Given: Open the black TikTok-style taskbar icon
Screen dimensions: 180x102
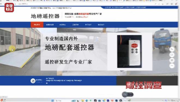Looking at the screenshot, I should pos(95,101).
